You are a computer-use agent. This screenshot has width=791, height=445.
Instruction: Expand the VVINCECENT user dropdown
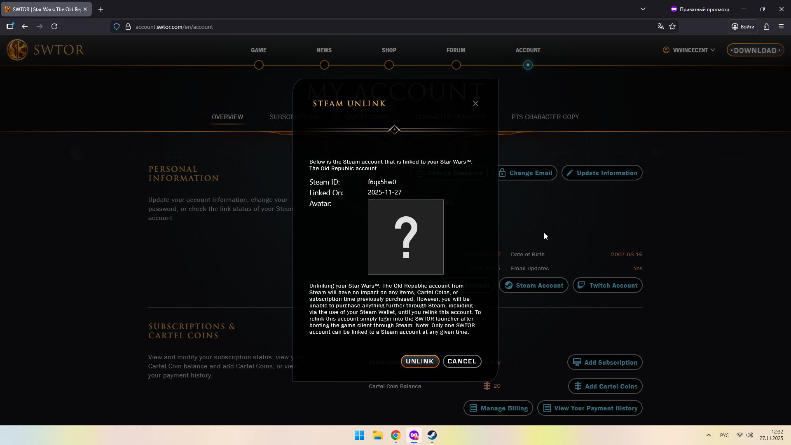click(x=689, y=50)
